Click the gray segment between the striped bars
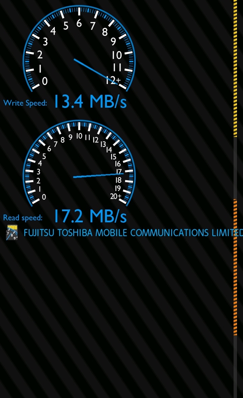The image size is (243, 398). point(235,168)
